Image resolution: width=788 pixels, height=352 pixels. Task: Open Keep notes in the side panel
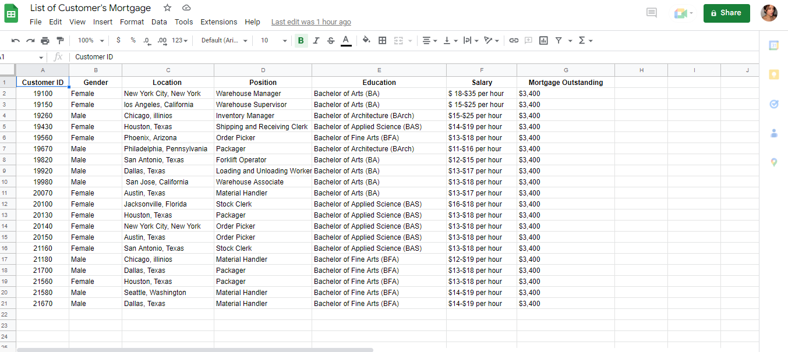click(x=773, y=74)
